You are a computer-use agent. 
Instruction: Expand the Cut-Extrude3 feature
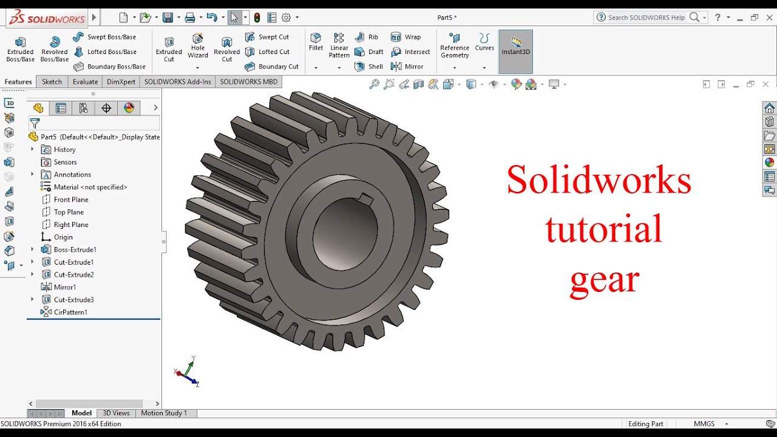point(32,299)
